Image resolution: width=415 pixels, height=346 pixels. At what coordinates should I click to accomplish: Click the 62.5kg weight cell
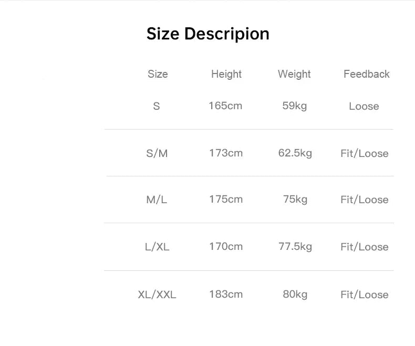295,153
